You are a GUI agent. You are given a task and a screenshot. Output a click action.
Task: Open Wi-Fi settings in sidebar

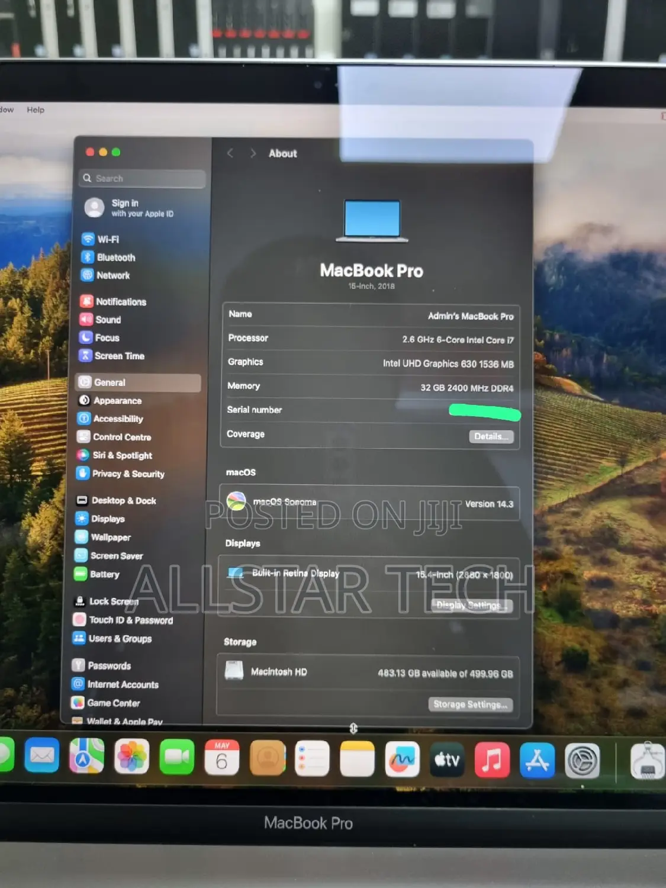coord(101,239)
